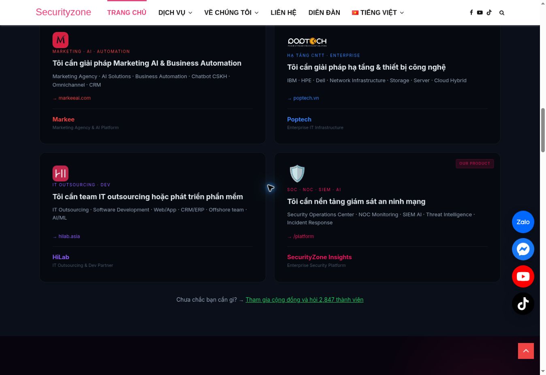Screen dimensions: 546x375
Task: Click the HẠ TẦNG CNTT · ENTERPRISE label
Action: point(324,55)
